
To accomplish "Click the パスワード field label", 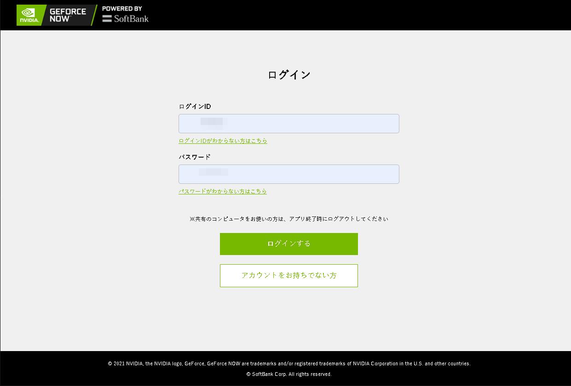I will tap(195, 157).
